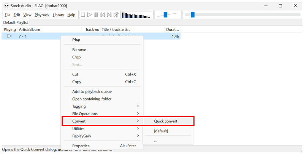Click the spectrum visualization display

(x=137, y=15)
